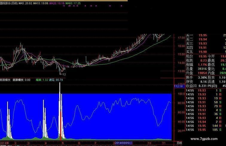Click the 17.00 price axis label
Viewport: 226px width, 146px height.
(x=181, y=38)
